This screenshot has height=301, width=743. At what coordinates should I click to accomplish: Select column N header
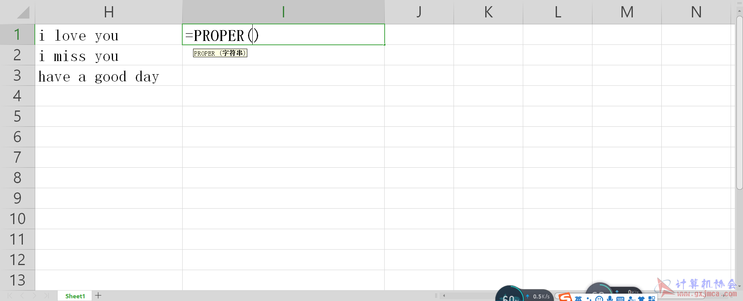point(696,12)
